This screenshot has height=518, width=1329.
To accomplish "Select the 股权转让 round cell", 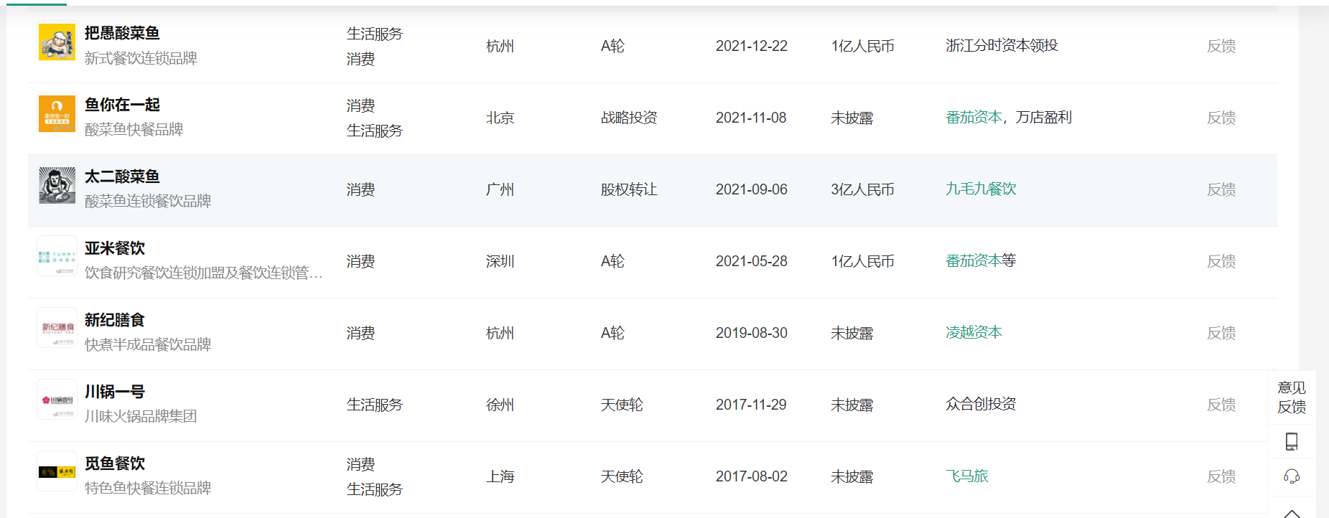I will 629,189.
